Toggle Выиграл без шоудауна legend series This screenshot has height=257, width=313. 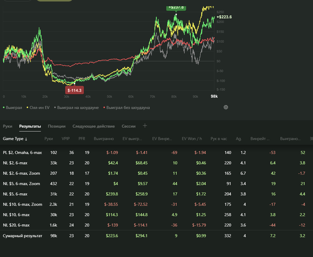(x=127, y=108)
